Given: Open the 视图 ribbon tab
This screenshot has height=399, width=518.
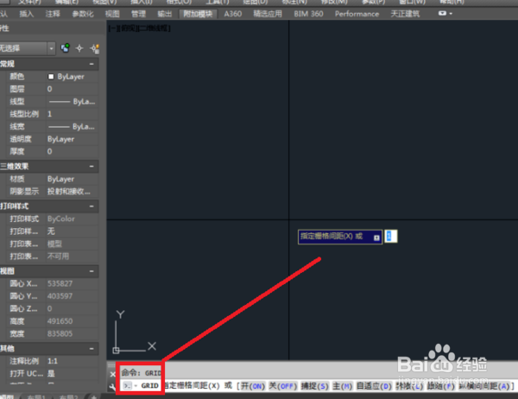Looking at the screenshot, I should tap(112, 14).
